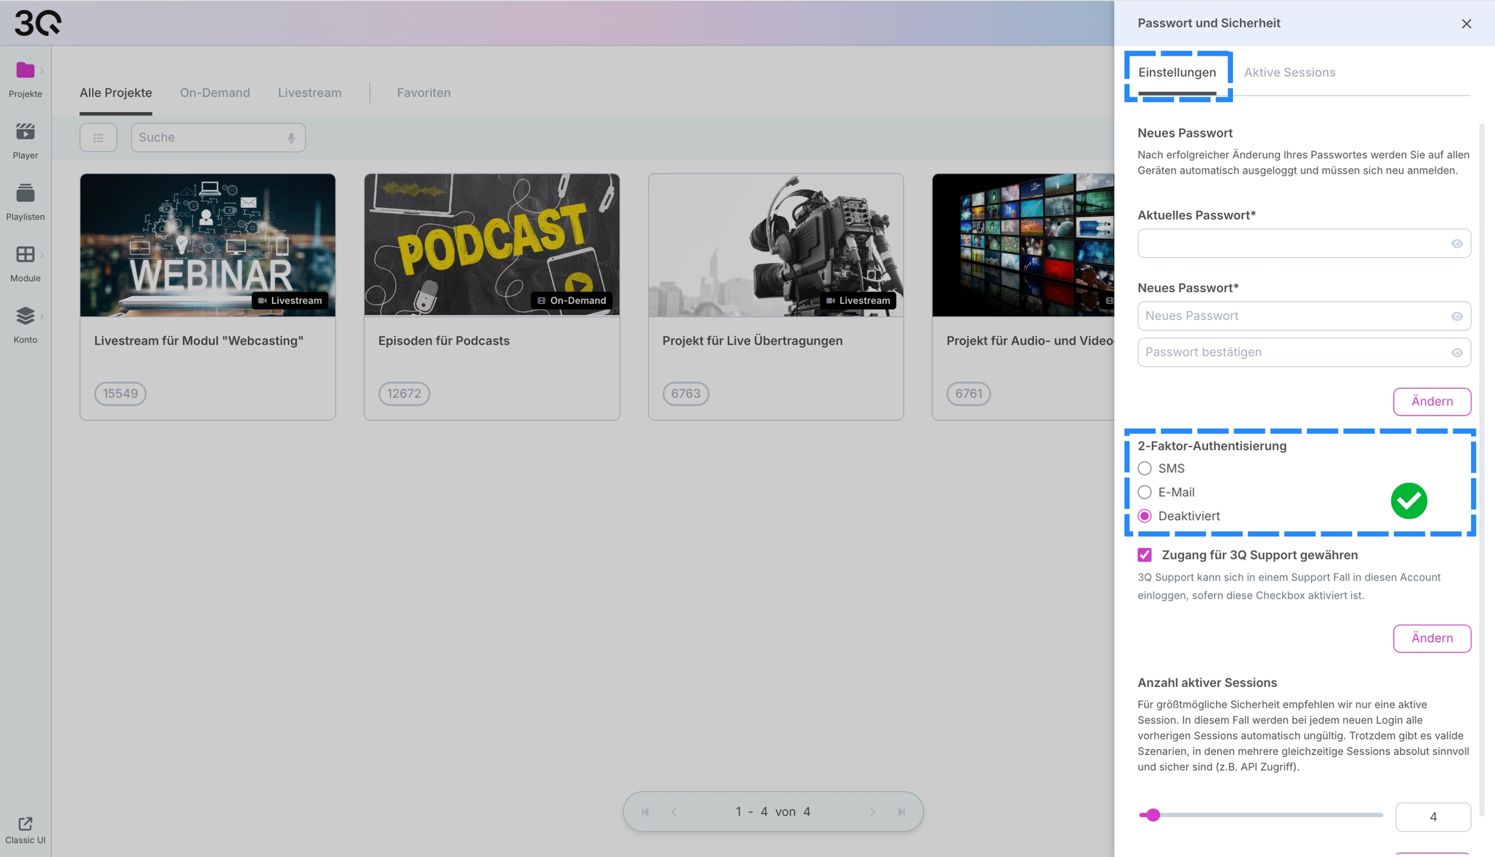Open the Module grid icon
The height and width of the screenshot is (857, 1495).
coord(25,255)
